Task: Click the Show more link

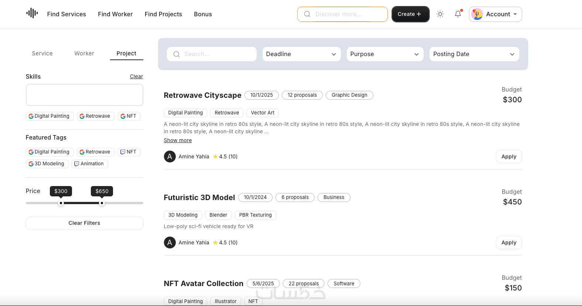Action: tap(178, 140)
